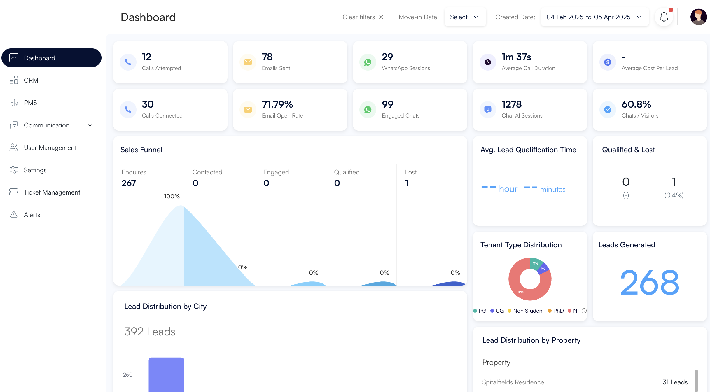Open the User Management menu item

click(50, 148)
